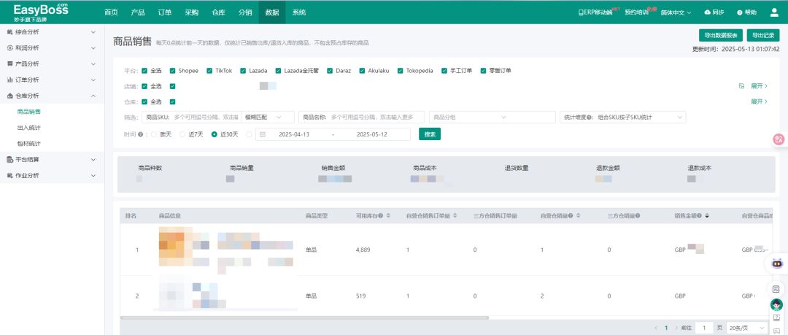Expand 利润分析 sidebar section
Screen dimensions: 788x335
coord(53,47)
